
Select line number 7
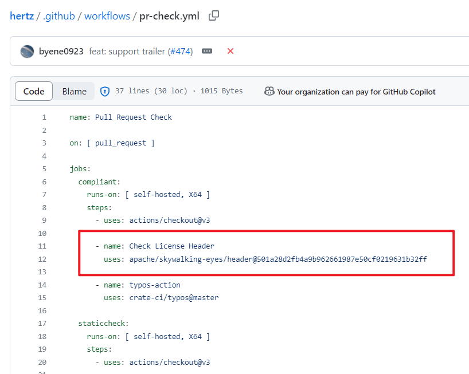point(44,195)
